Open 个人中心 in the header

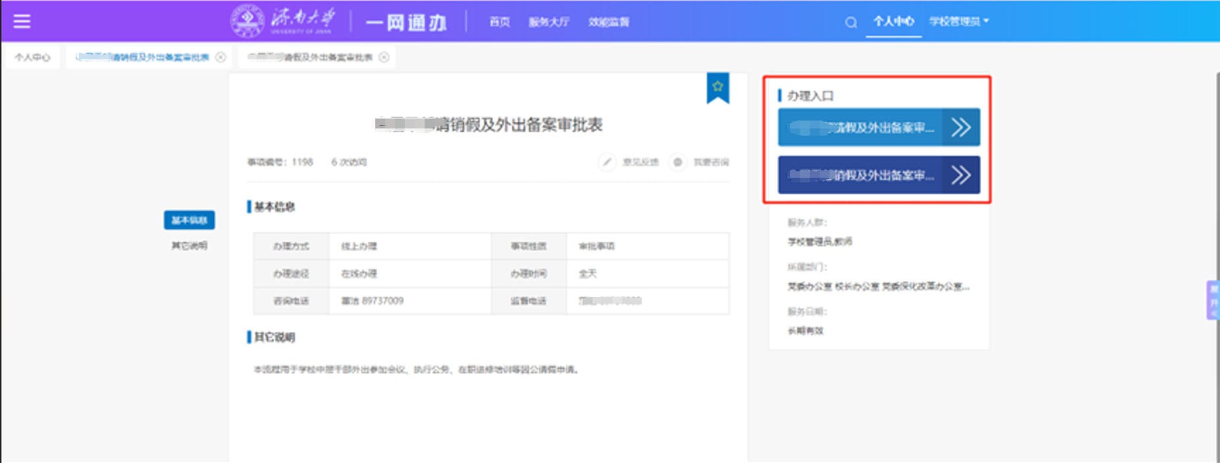pyautogui.click(x=893, y=21)
